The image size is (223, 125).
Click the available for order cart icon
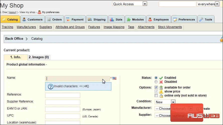coord(161,87)
